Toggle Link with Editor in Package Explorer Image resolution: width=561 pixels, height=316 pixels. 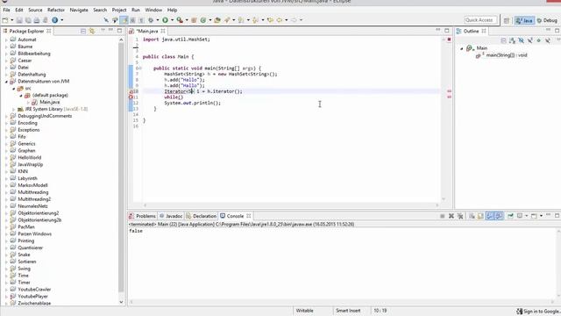pos(92,32)
